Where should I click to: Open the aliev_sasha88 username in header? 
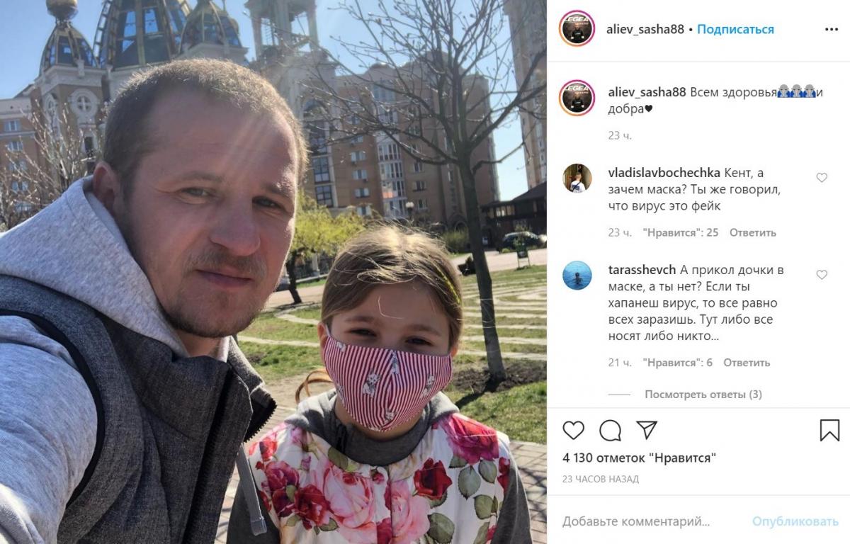tap(645, 29)
